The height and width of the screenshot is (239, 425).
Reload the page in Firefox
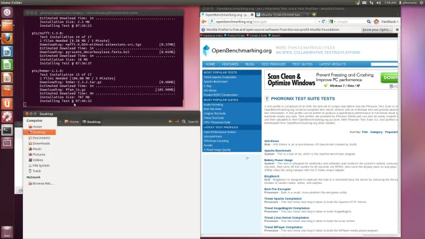324,22
